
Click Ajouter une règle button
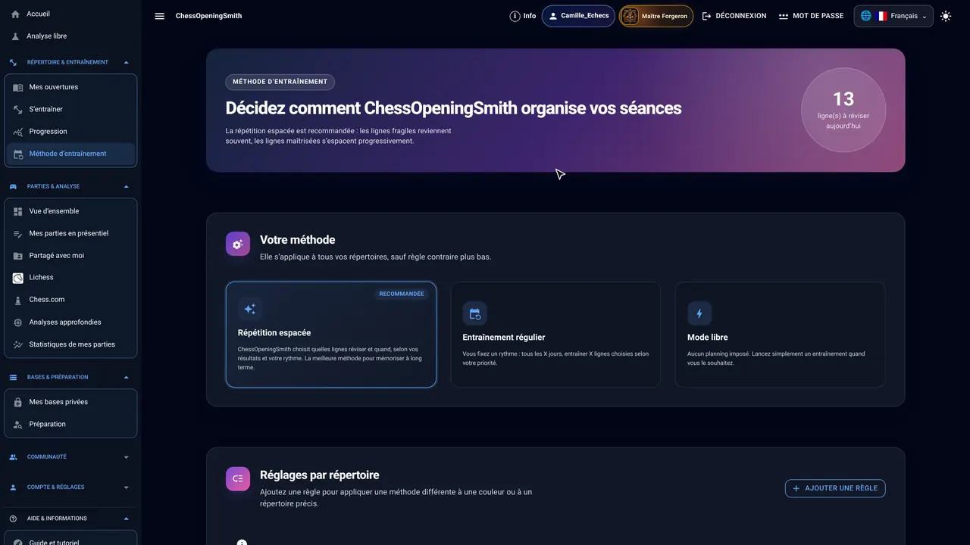[835, 488]
